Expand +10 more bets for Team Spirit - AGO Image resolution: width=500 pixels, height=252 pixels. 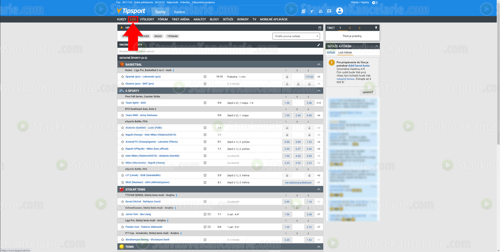319,103
